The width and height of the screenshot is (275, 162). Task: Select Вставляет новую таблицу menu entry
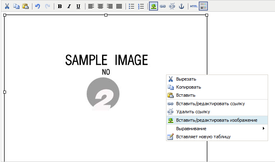click(217, 137)
